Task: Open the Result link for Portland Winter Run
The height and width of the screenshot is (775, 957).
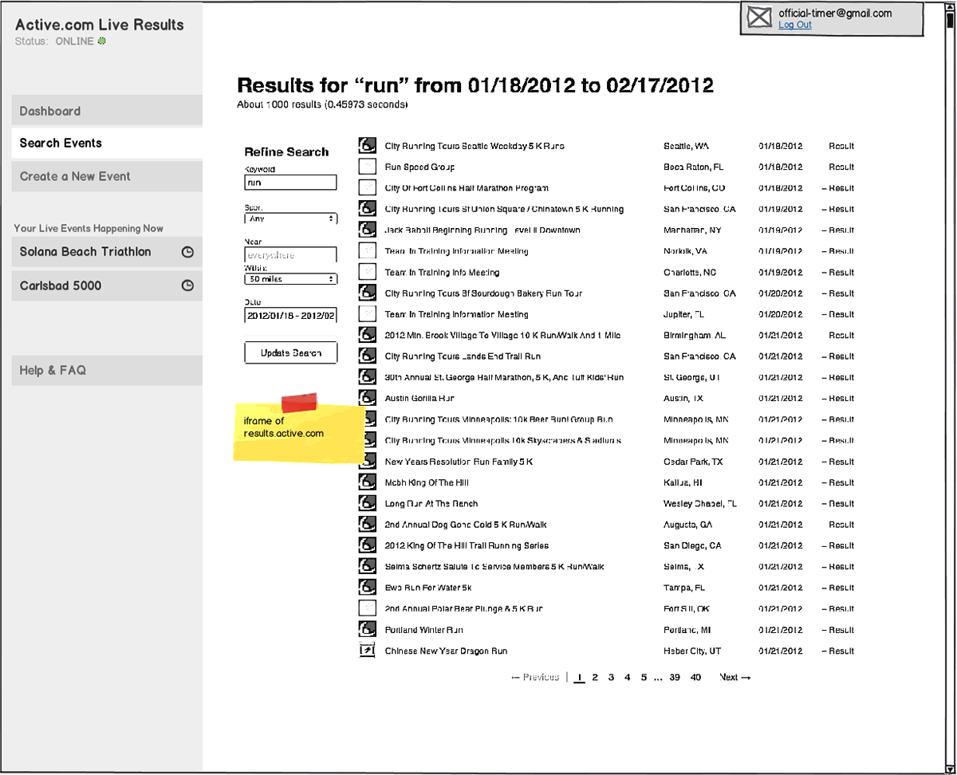Action: tap(838, 630)
